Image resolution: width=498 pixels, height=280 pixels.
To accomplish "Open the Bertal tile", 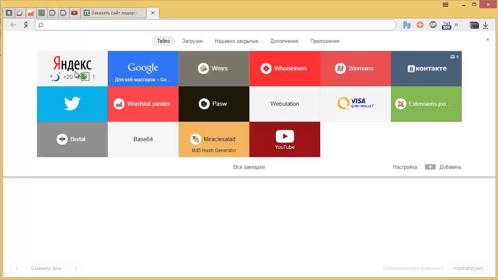I will coord(72,139).
